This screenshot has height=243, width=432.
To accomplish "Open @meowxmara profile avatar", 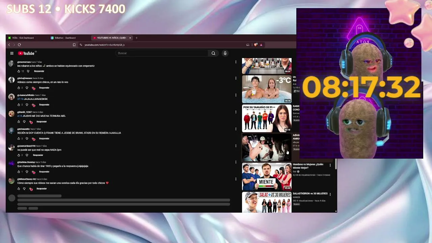I will [x=11, y=64].
